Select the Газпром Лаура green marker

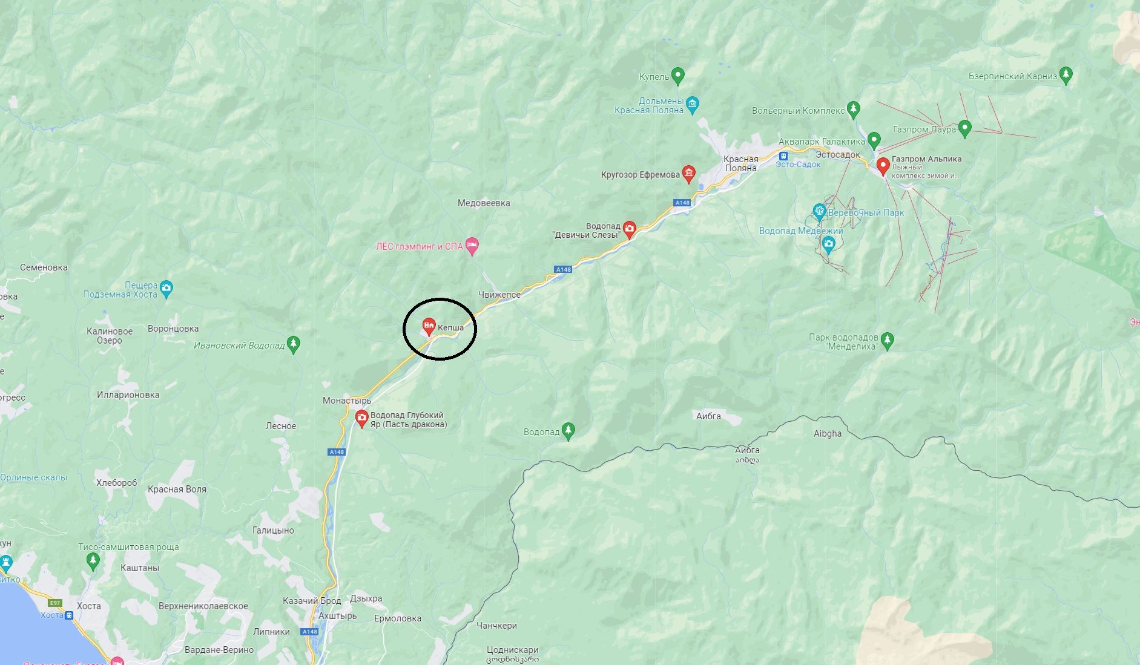[x=965, y=128]
